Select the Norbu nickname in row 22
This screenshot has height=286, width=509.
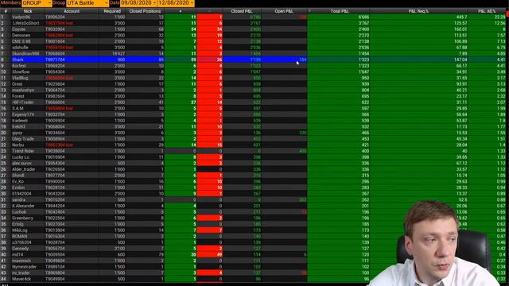pyautogui.click(x=18, y=145)
